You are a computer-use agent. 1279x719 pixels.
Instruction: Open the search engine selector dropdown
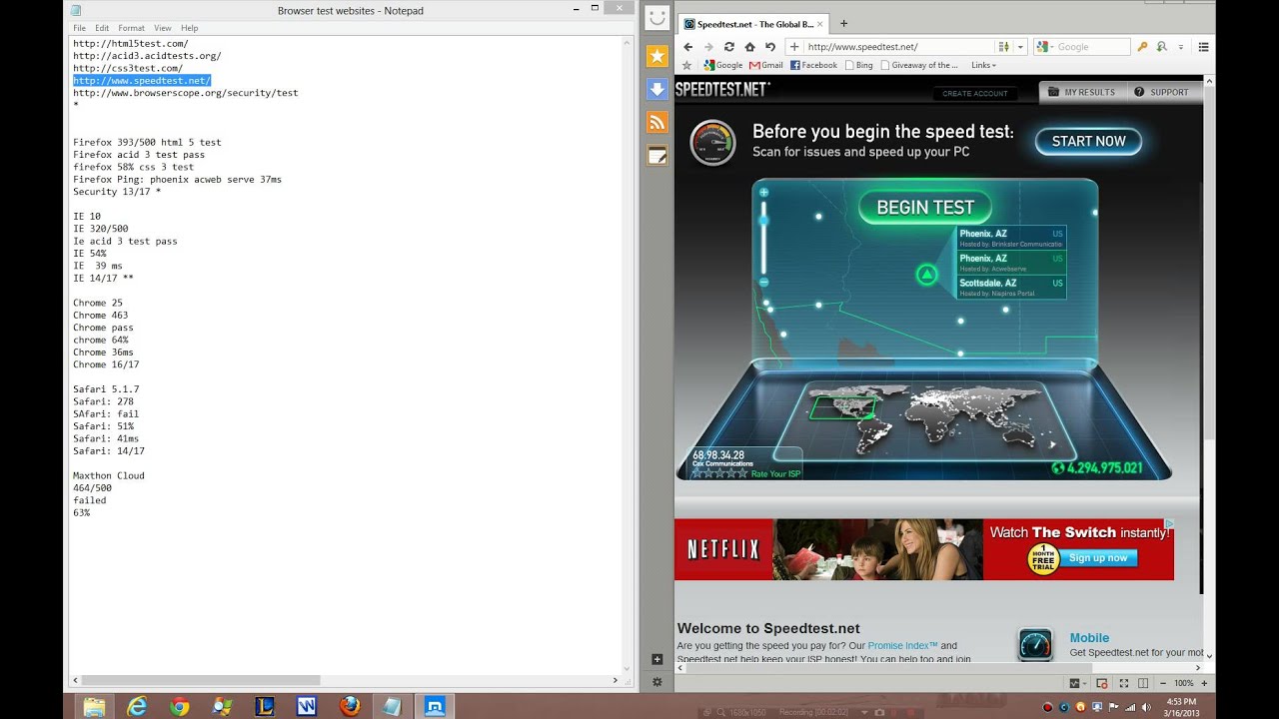coord(1046,47)
